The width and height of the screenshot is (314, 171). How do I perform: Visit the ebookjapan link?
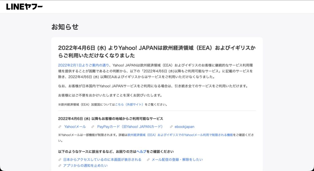pyautogui.click(x=184, y=127)
